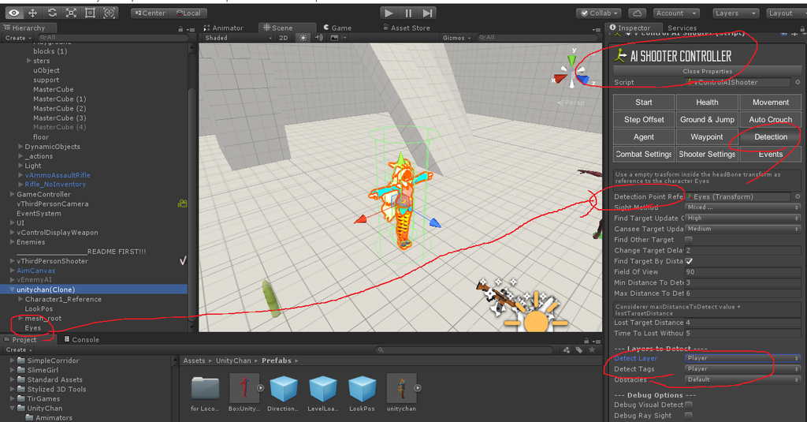The width and height of the screenshot is (807, 422).
Task: Open cloud services icon
Action: pos(637,13)
